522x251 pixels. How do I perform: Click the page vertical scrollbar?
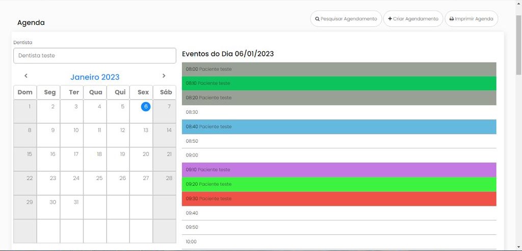(518, 46)
